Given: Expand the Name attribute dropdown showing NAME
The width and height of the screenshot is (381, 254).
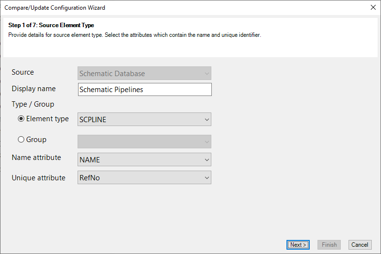Looking at the screenshot, I should tap(144, 159).
